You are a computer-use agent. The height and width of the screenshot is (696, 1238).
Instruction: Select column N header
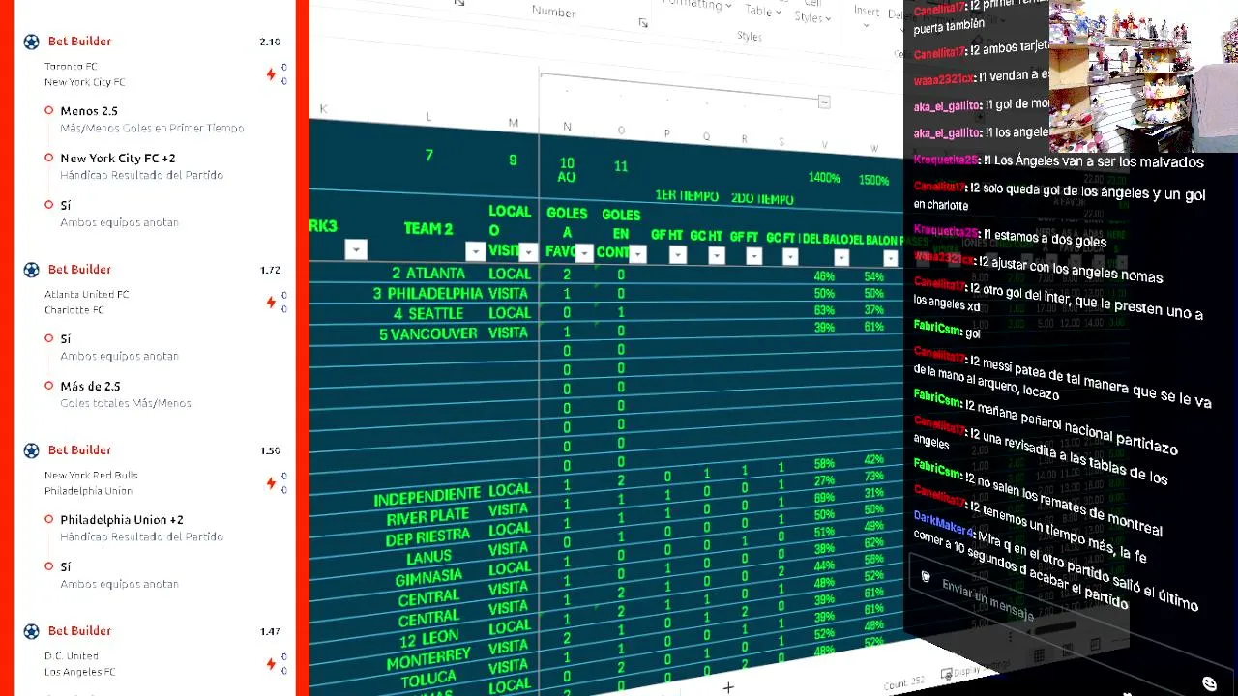(x=567, y=127)
